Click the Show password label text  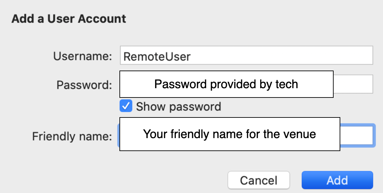(x=178, y=107)
